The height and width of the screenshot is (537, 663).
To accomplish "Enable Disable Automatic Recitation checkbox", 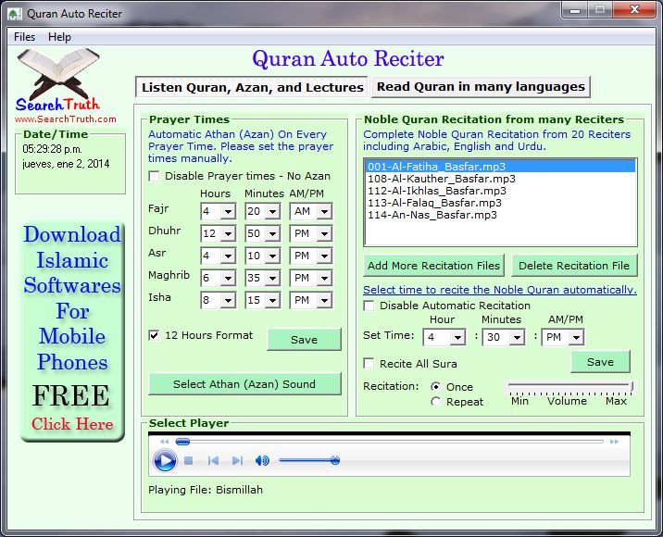I will 369,306.
